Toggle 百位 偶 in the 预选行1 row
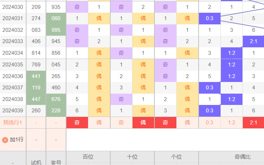The image size is (264, 165). tap(99, 123)
